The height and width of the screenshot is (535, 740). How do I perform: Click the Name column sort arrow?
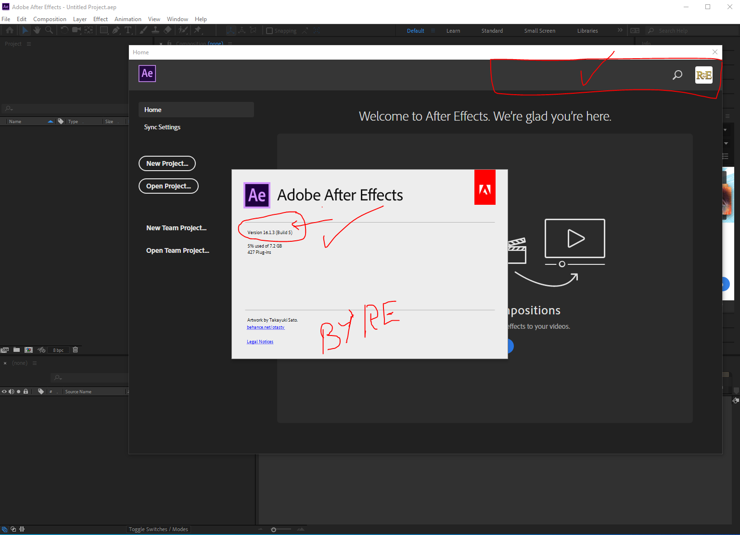(51, 122)
